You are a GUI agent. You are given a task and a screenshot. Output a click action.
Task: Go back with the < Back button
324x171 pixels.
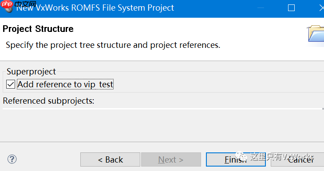(x=111, y=159)
